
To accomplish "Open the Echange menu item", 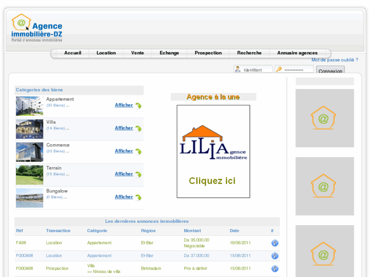I will (x=169, y=53).
